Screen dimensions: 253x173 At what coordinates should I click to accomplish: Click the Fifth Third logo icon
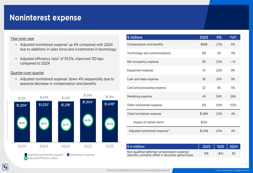coord(5,167)
